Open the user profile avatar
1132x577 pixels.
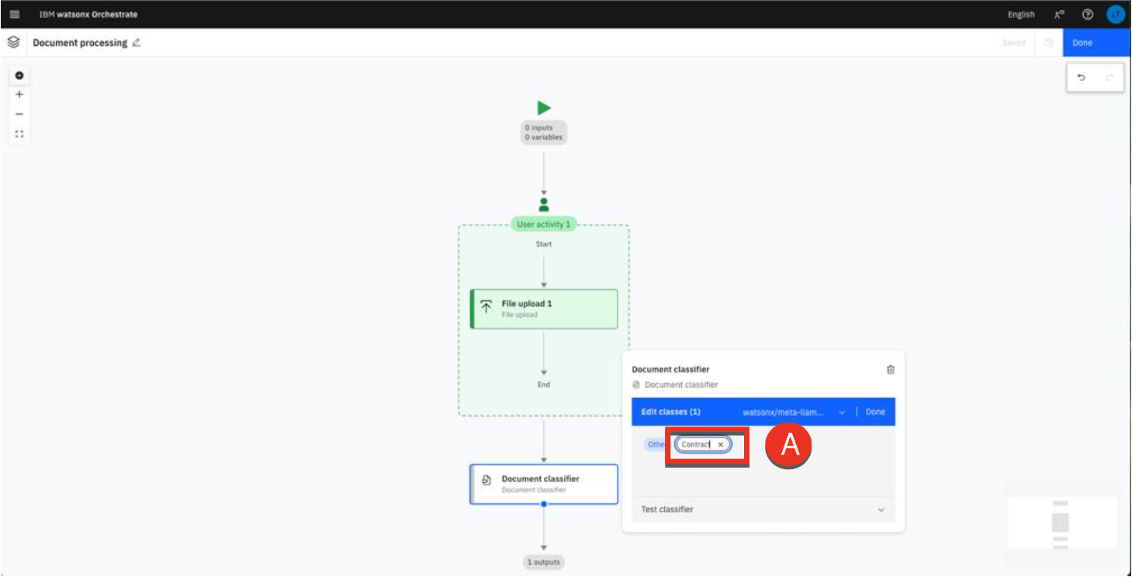(1115, 14)
